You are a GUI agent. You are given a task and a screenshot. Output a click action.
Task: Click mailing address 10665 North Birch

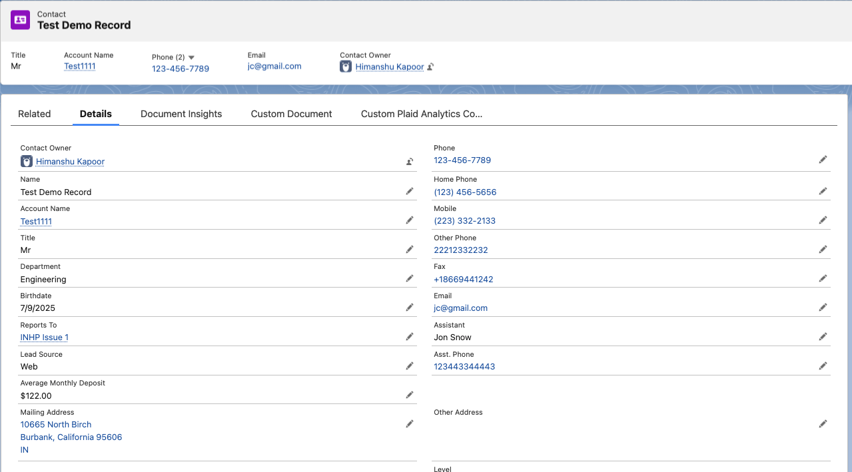point(56,425)
